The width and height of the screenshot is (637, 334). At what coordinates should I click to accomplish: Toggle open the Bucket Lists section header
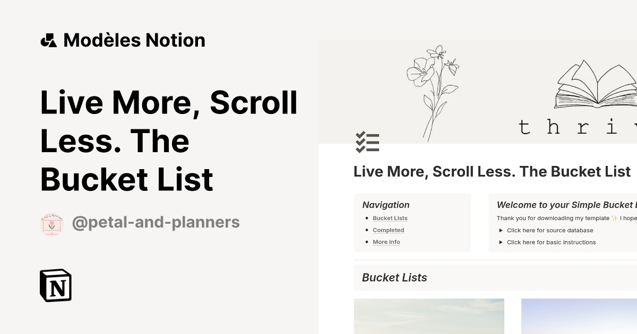pos(394,277)
